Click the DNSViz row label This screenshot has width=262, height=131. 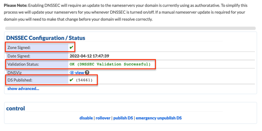[15, 73]
